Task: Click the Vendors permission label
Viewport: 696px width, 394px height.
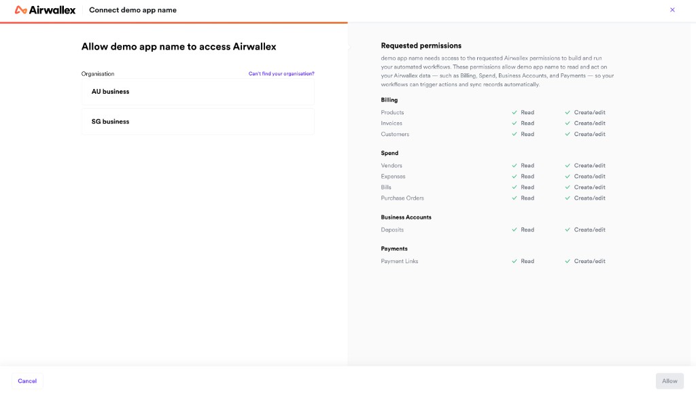Action: coord(391,166)
